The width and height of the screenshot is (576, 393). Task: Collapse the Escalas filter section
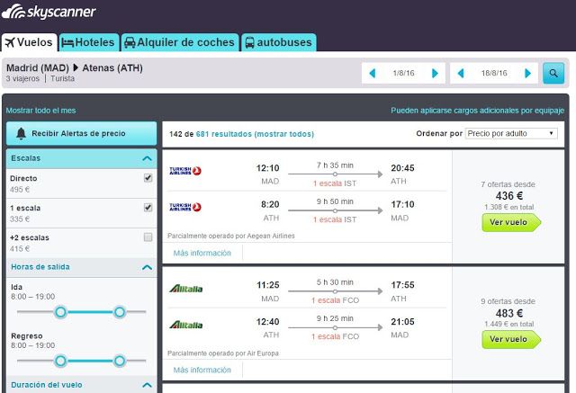click(x=147, y=158)
